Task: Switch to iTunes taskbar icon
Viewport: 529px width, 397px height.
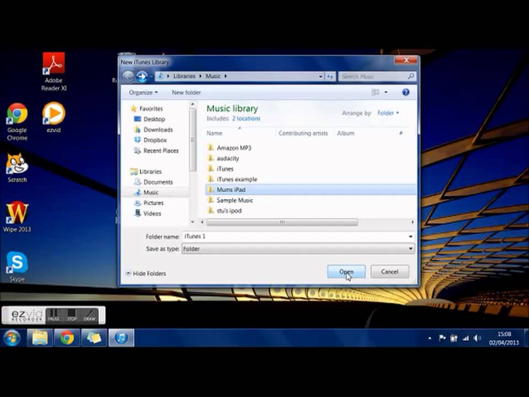Action: pos(121,338)
